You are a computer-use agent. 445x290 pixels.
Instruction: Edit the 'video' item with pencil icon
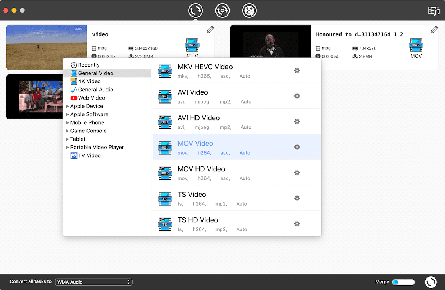coord(210,30)
